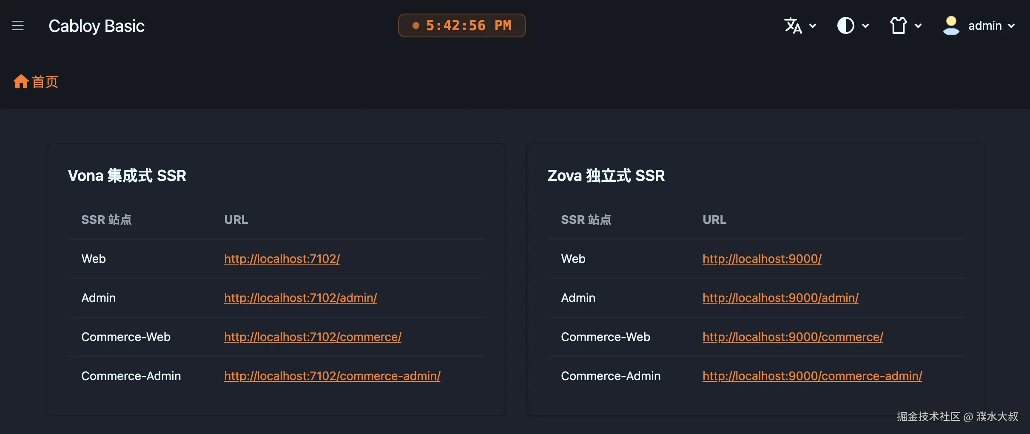Expand the dark mode dropdown chevron
The width and height of the screenshot is (1030, 434).
click(865, 26)
